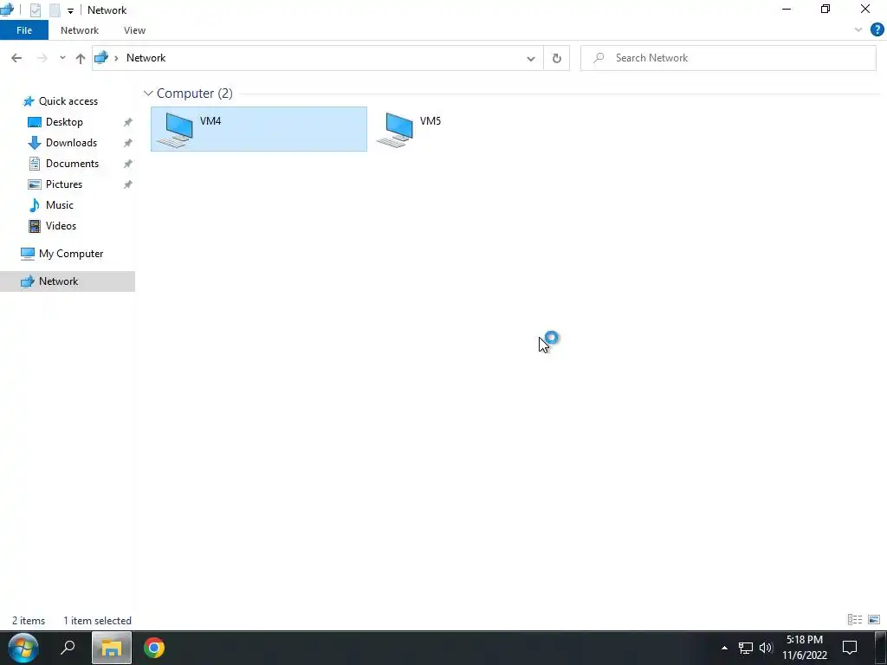Open the Start menu

click(x=23, y=648)
